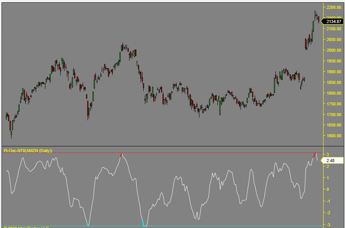Image resolution: width=345 pixels, height=228 pixels.
Task: Click the current price marker 2134.87
Action: tap(333, 21)
